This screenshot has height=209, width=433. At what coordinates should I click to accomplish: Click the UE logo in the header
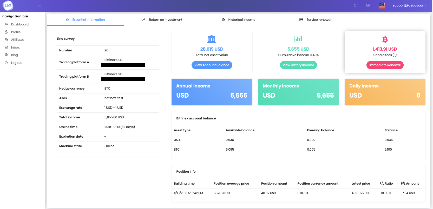coord(8,5)
